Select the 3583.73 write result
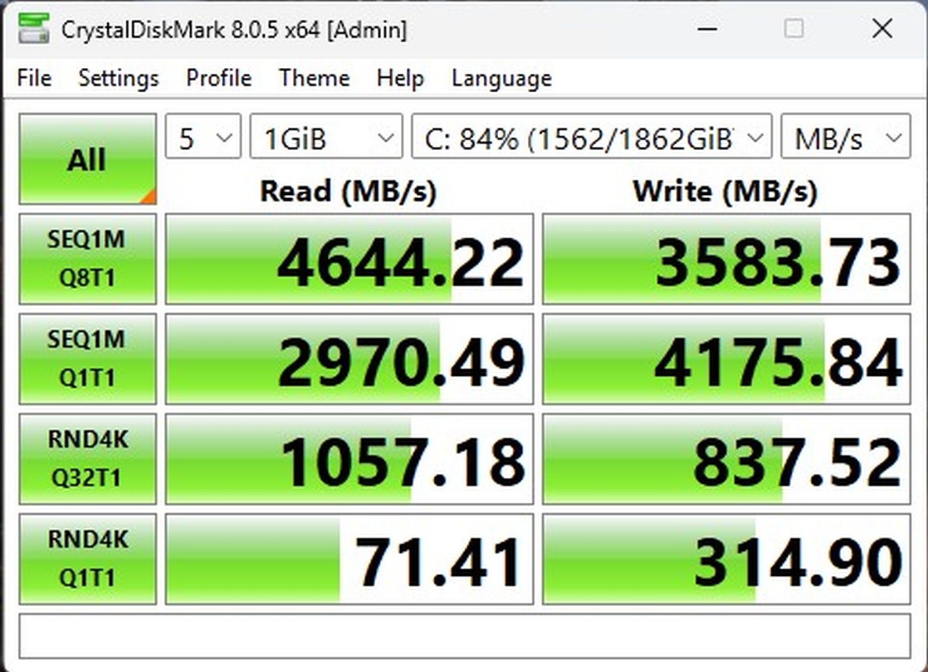Screen dimensions: 928x672 tap(727, 259)
